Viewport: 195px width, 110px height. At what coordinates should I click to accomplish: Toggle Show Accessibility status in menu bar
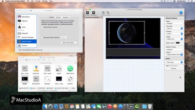pyautogui.click(x=18, y=50)
